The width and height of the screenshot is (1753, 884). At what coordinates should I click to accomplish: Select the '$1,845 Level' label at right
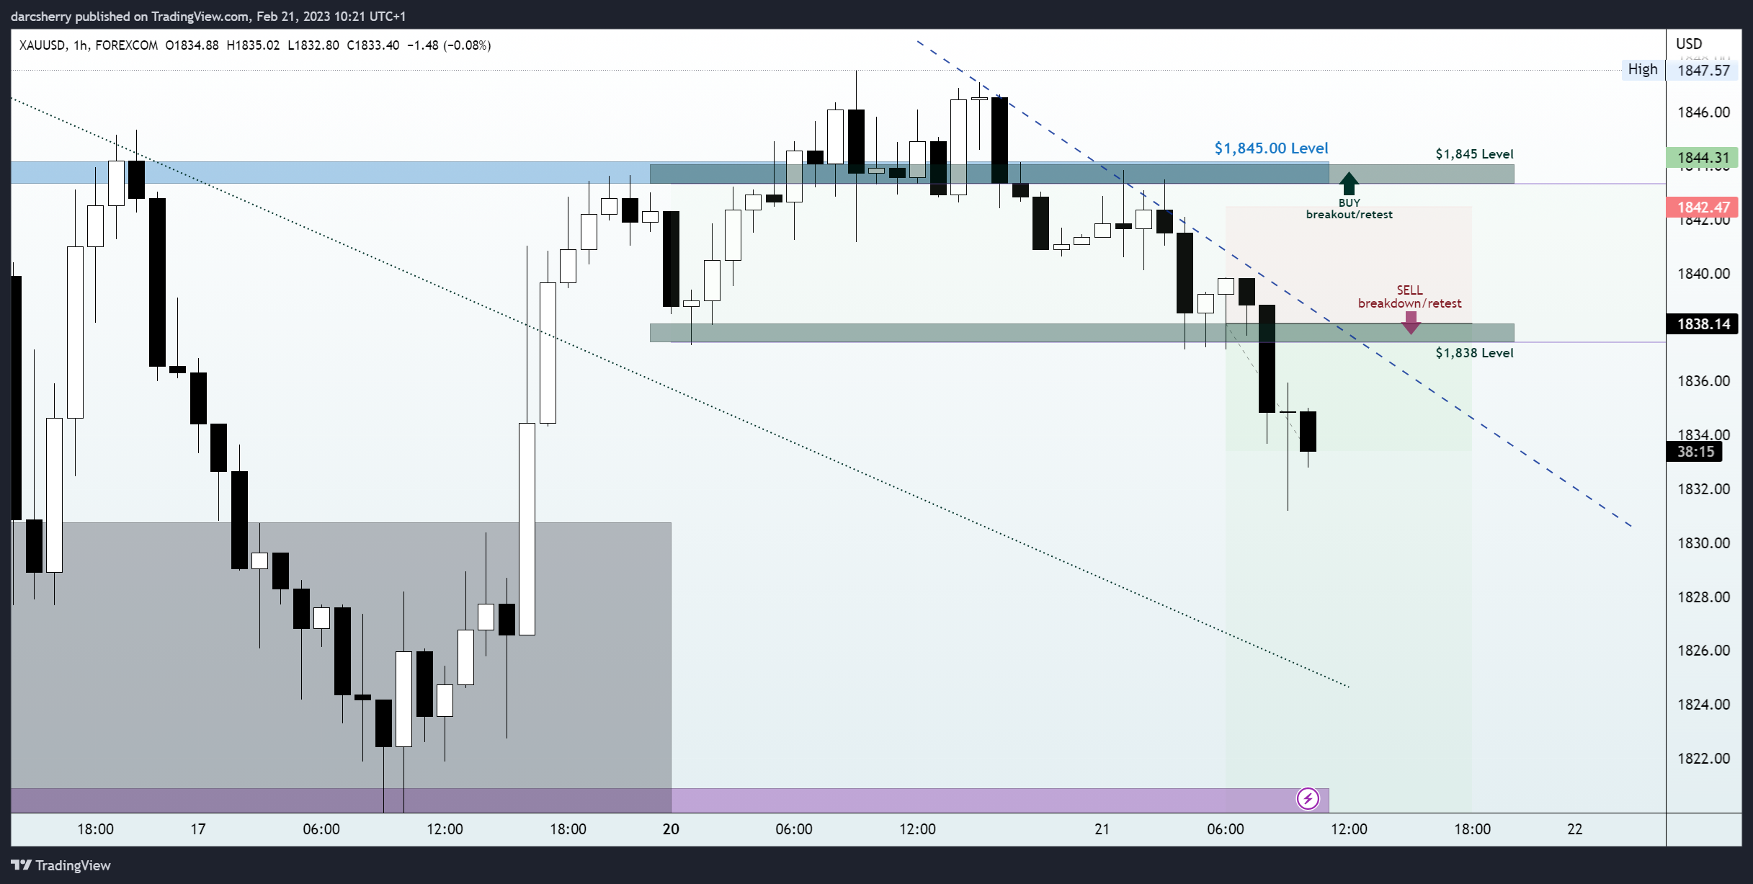[1474, 154]
